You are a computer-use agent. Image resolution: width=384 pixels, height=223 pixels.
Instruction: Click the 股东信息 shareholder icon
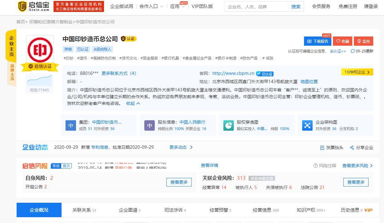(150, 125)
